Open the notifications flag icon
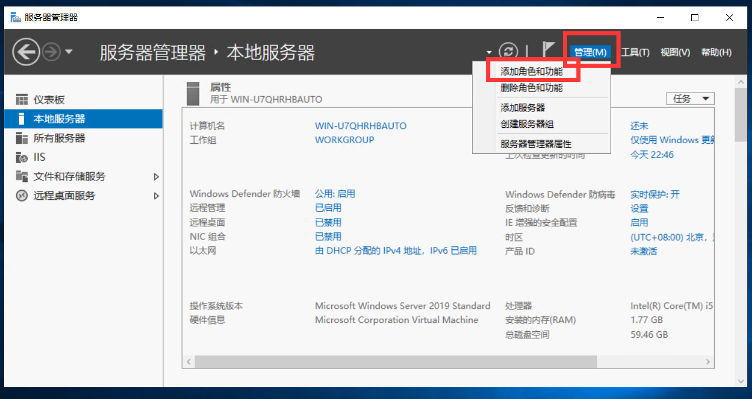This screenshot has height=399, width=752. click(x=549, y=51)
